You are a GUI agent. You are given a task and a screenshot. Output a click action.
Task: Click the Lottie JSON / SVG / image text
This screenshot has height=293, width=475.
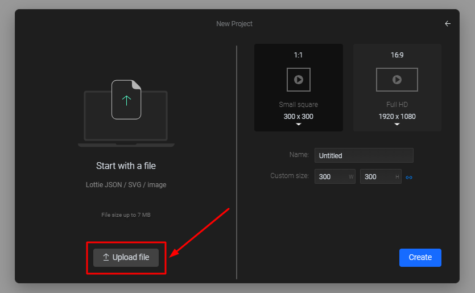click(126, 185)
